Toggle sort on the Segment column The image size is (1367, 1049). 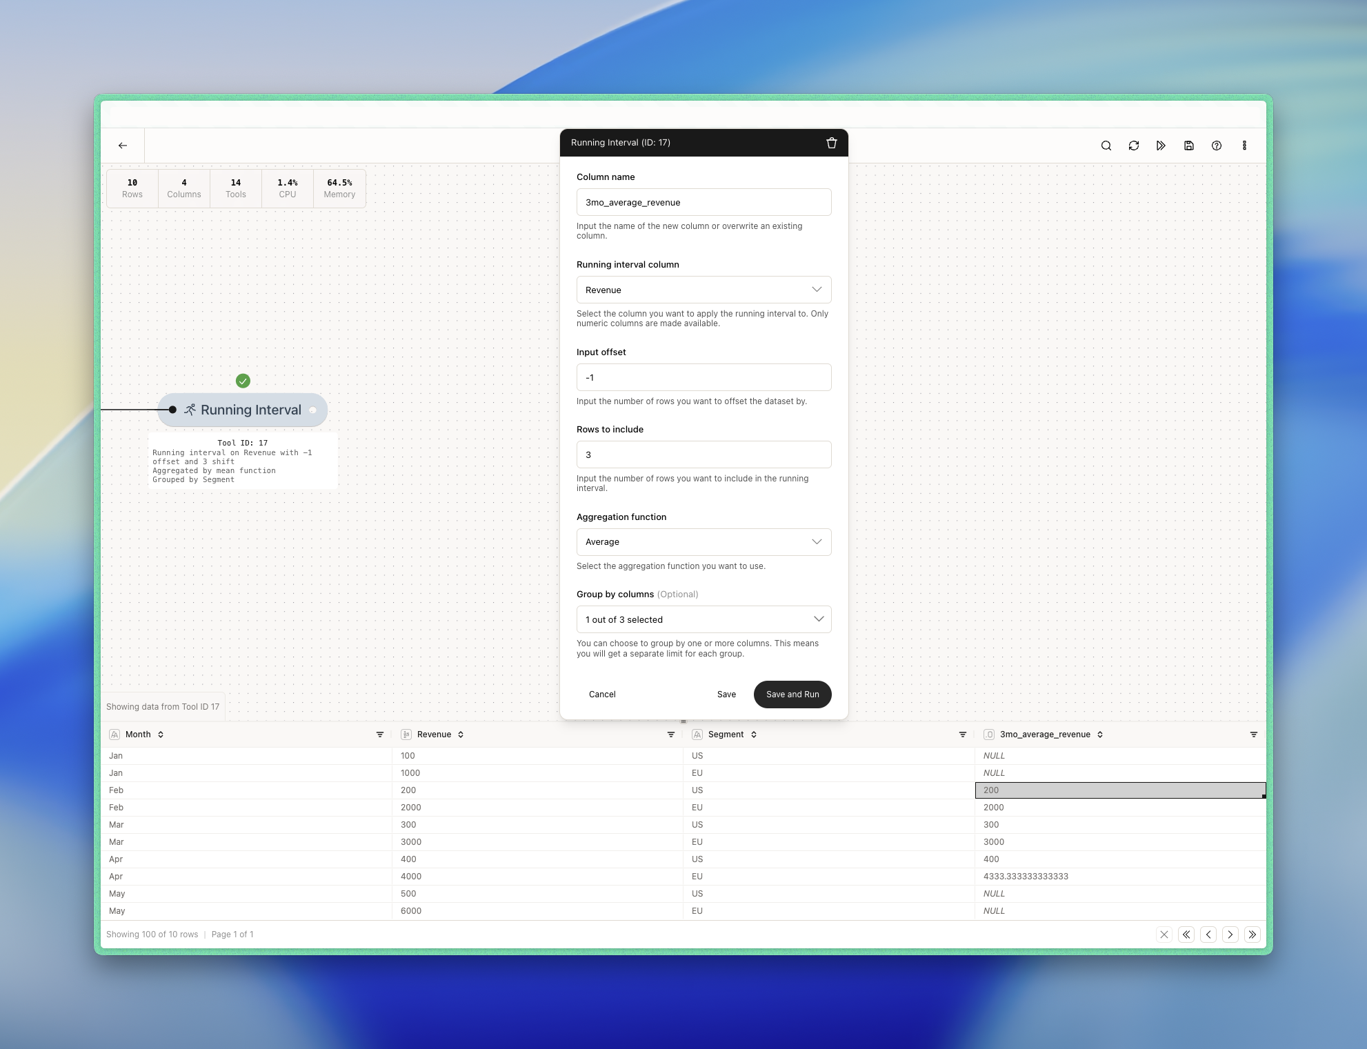click(x=754, y=735)
